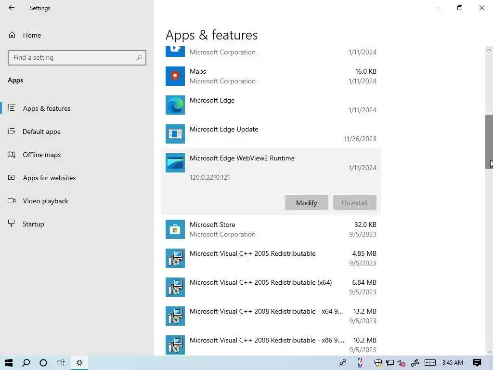Open Apps for websites settings

tap(49, 178)
